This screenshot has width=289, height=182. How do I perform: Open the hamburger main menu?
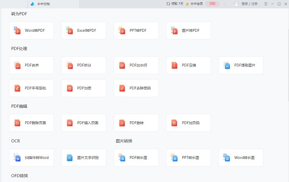pos(266,4)
